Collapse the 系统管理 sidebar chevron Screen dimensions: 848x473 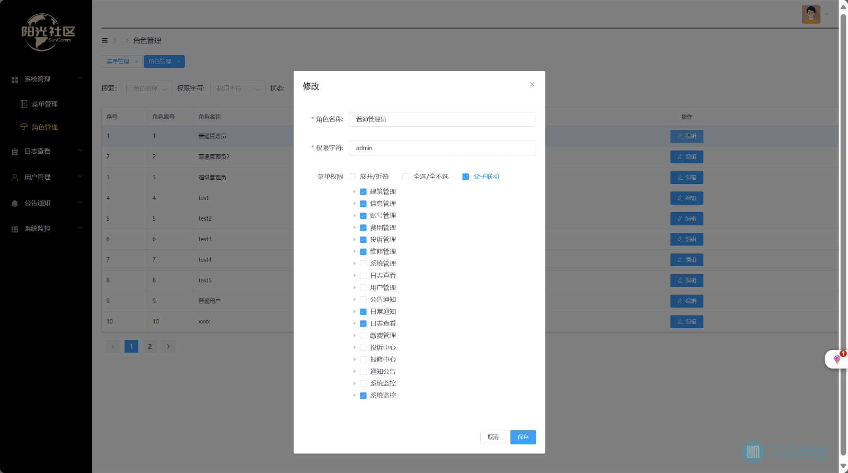pos(80,78)
